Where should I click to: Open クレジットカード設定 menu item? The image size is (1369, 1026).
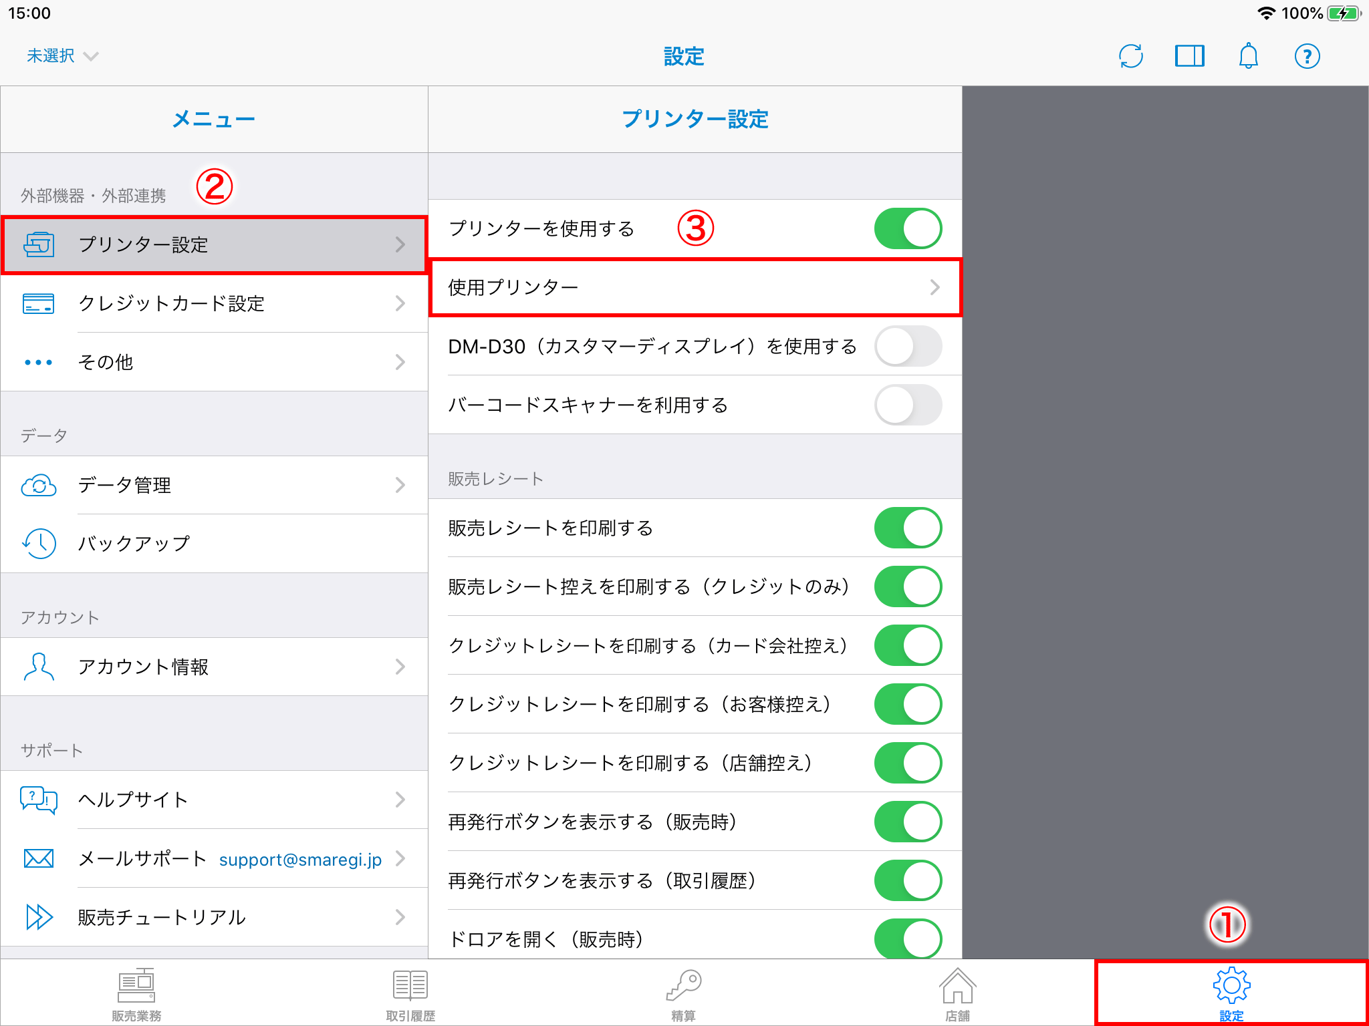[214, 303]
